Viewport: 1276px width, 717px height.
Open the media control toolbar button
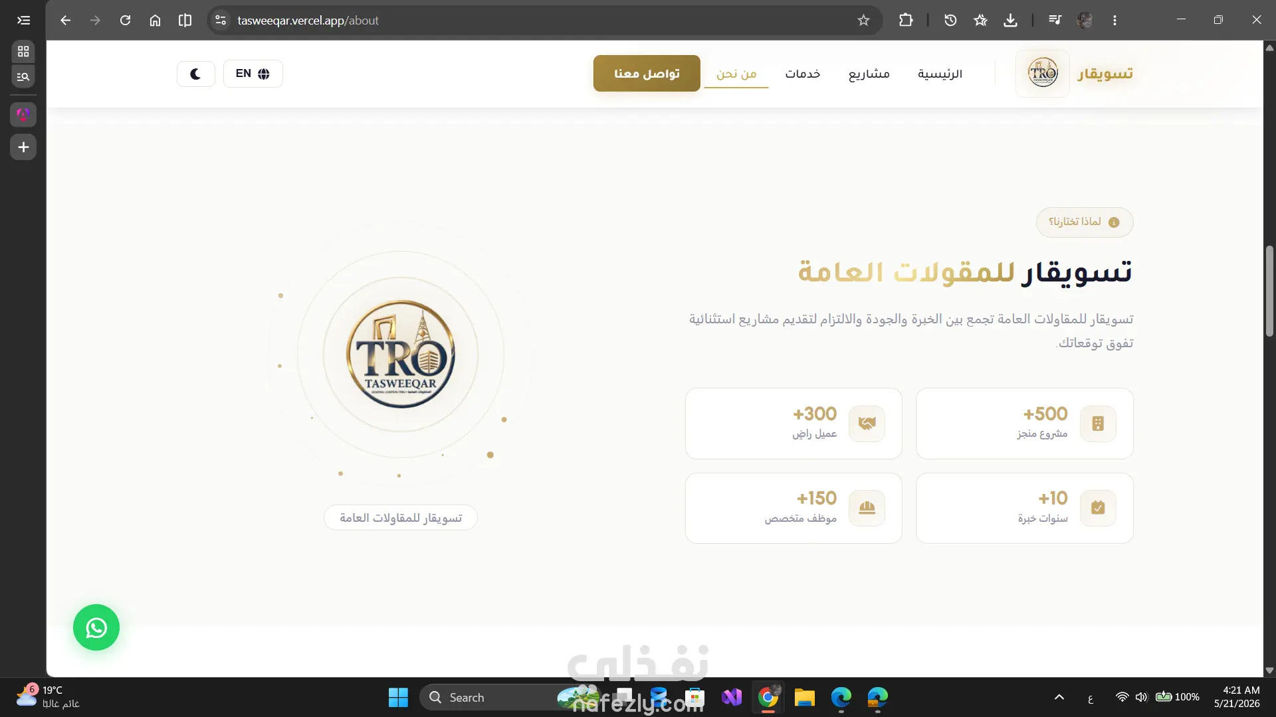(1055, 20)
